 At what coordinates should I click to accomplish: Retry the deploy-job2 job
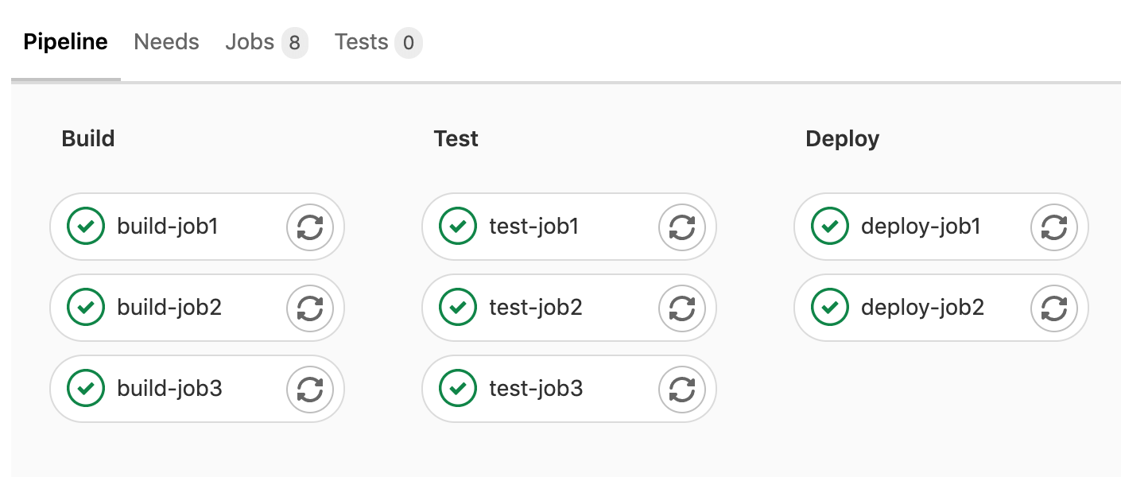click(x=1053, y=308)
